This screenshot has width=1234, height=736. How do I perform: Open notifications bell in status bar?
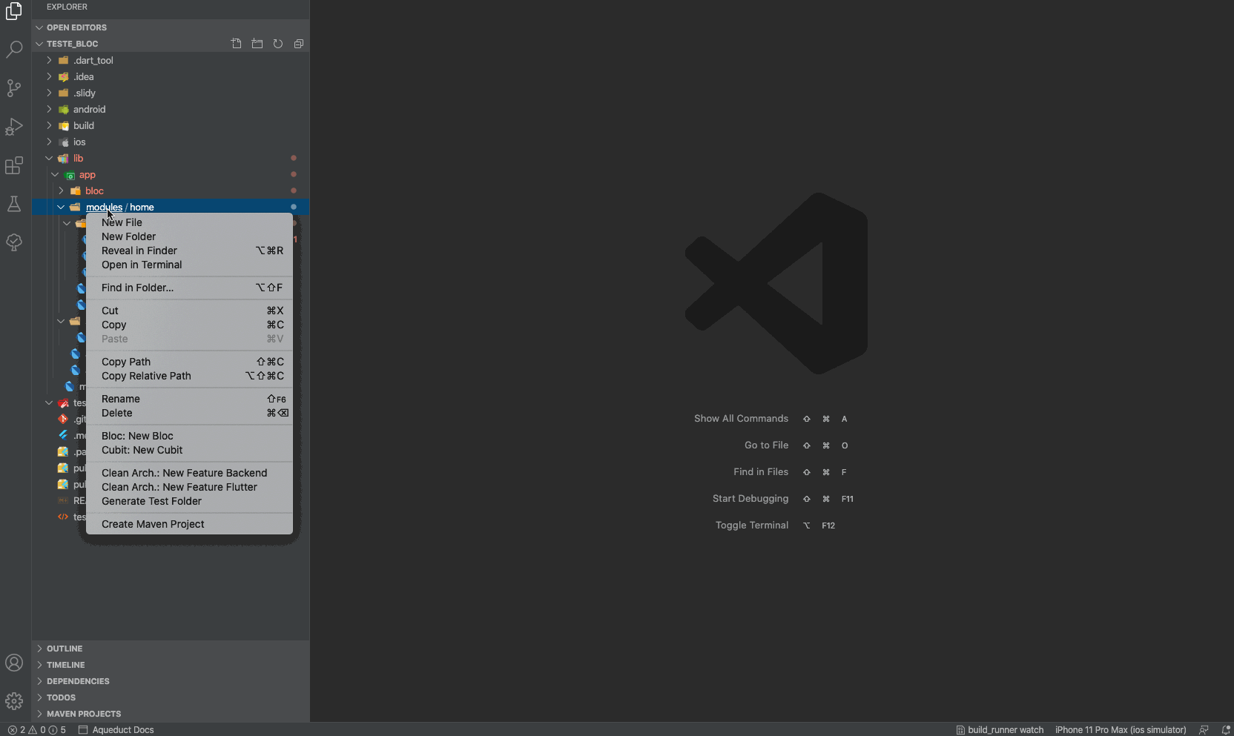coord(1226,730)
